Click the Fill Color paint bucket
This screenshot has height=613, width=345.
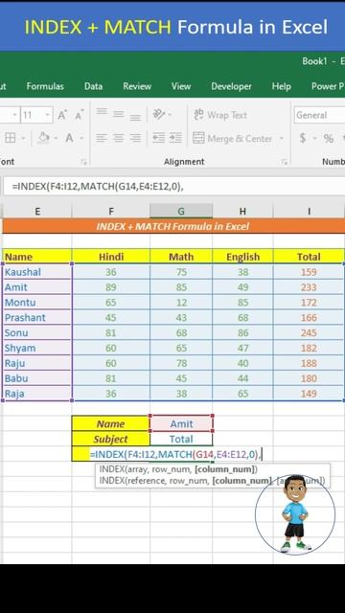(x=44, y=138)
